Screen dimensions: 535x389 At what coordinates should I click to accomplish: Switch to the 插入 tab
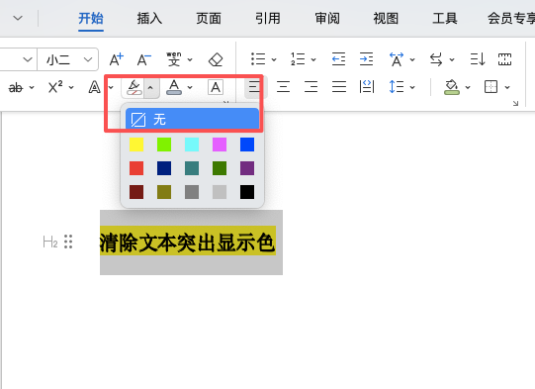click(149, 18)
